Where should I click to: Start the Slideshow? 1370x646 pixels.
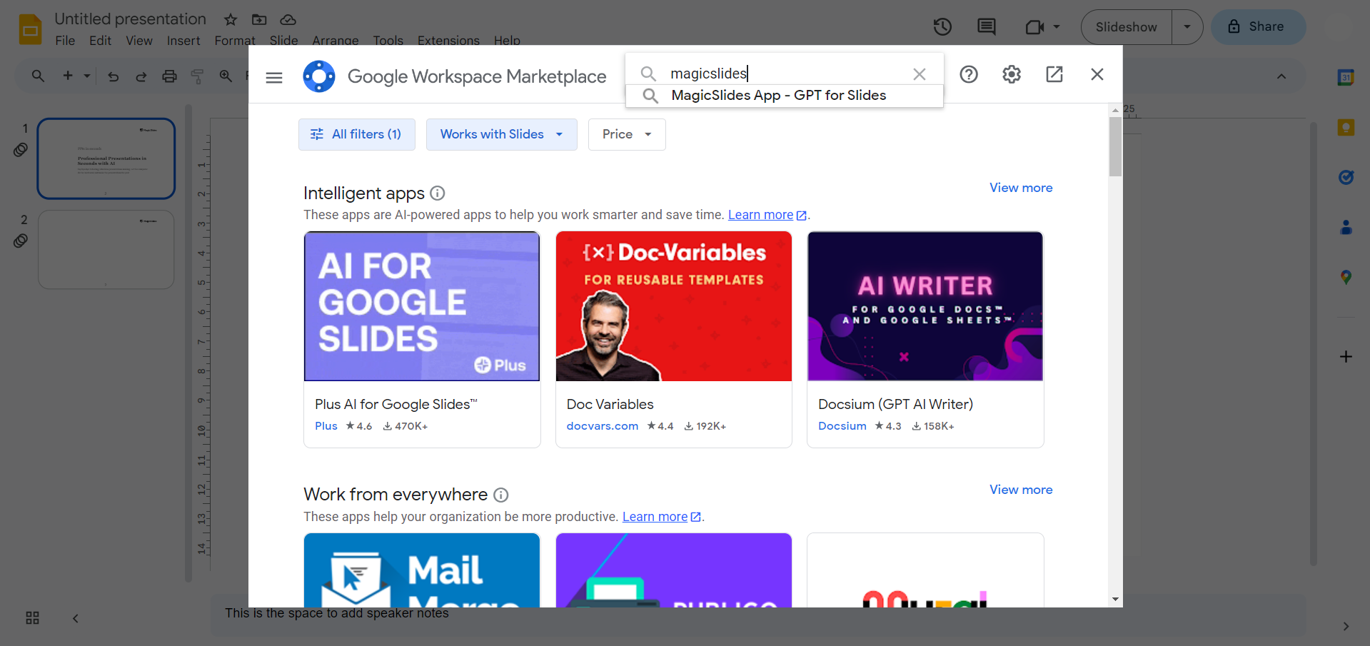(1127, 27)
